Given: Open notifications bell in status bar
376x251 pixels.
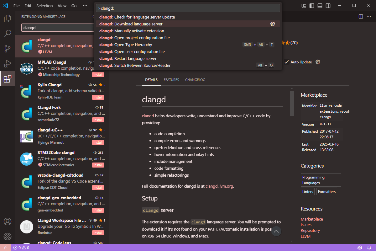Looking at the screenshot, I should tap(369, 248).
